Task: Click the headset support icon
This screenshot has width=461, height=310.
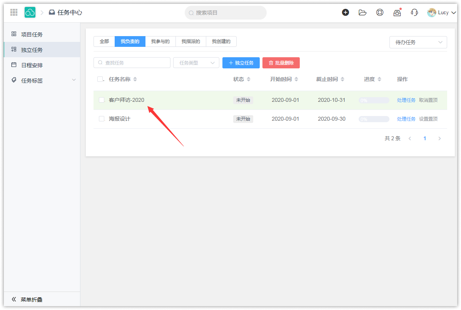Action: pos(414,12)
